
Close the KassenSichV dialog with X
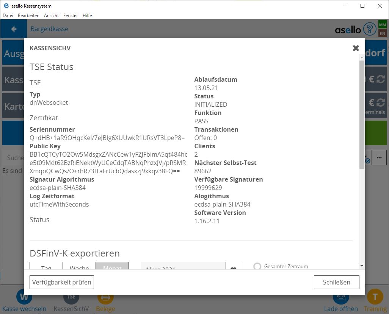pyautogui.click(x=356, y=48)
